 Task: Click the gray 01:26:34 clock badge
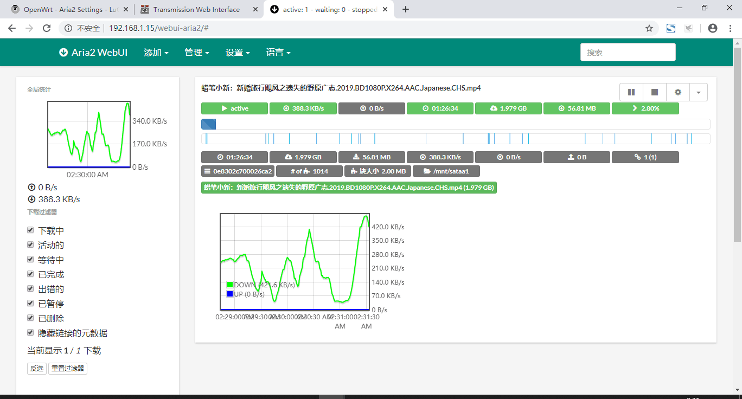click(234, 157)
